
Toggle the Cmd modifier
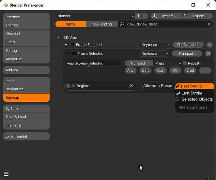click(190, 70)
